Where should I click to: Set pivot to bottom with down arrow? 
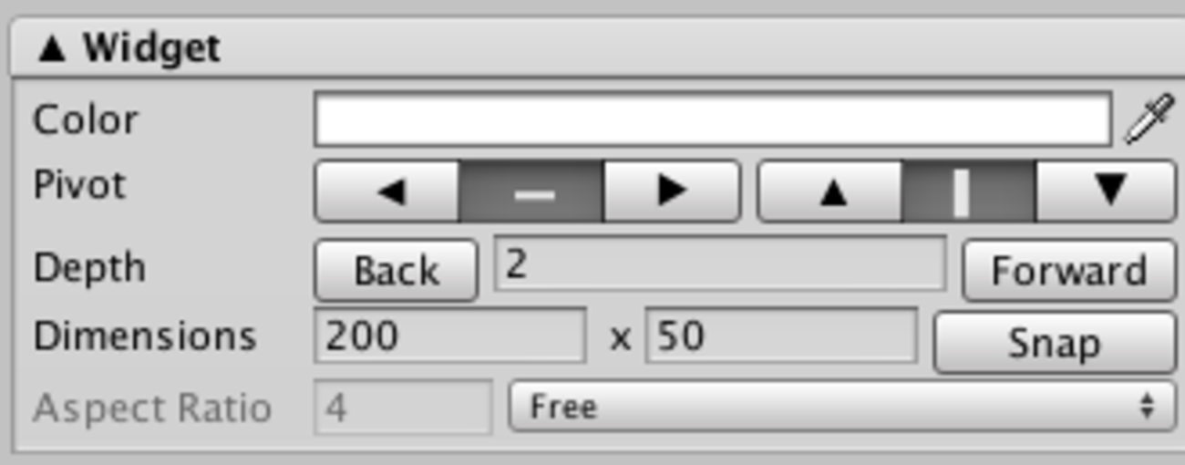tap(1106, 191)
